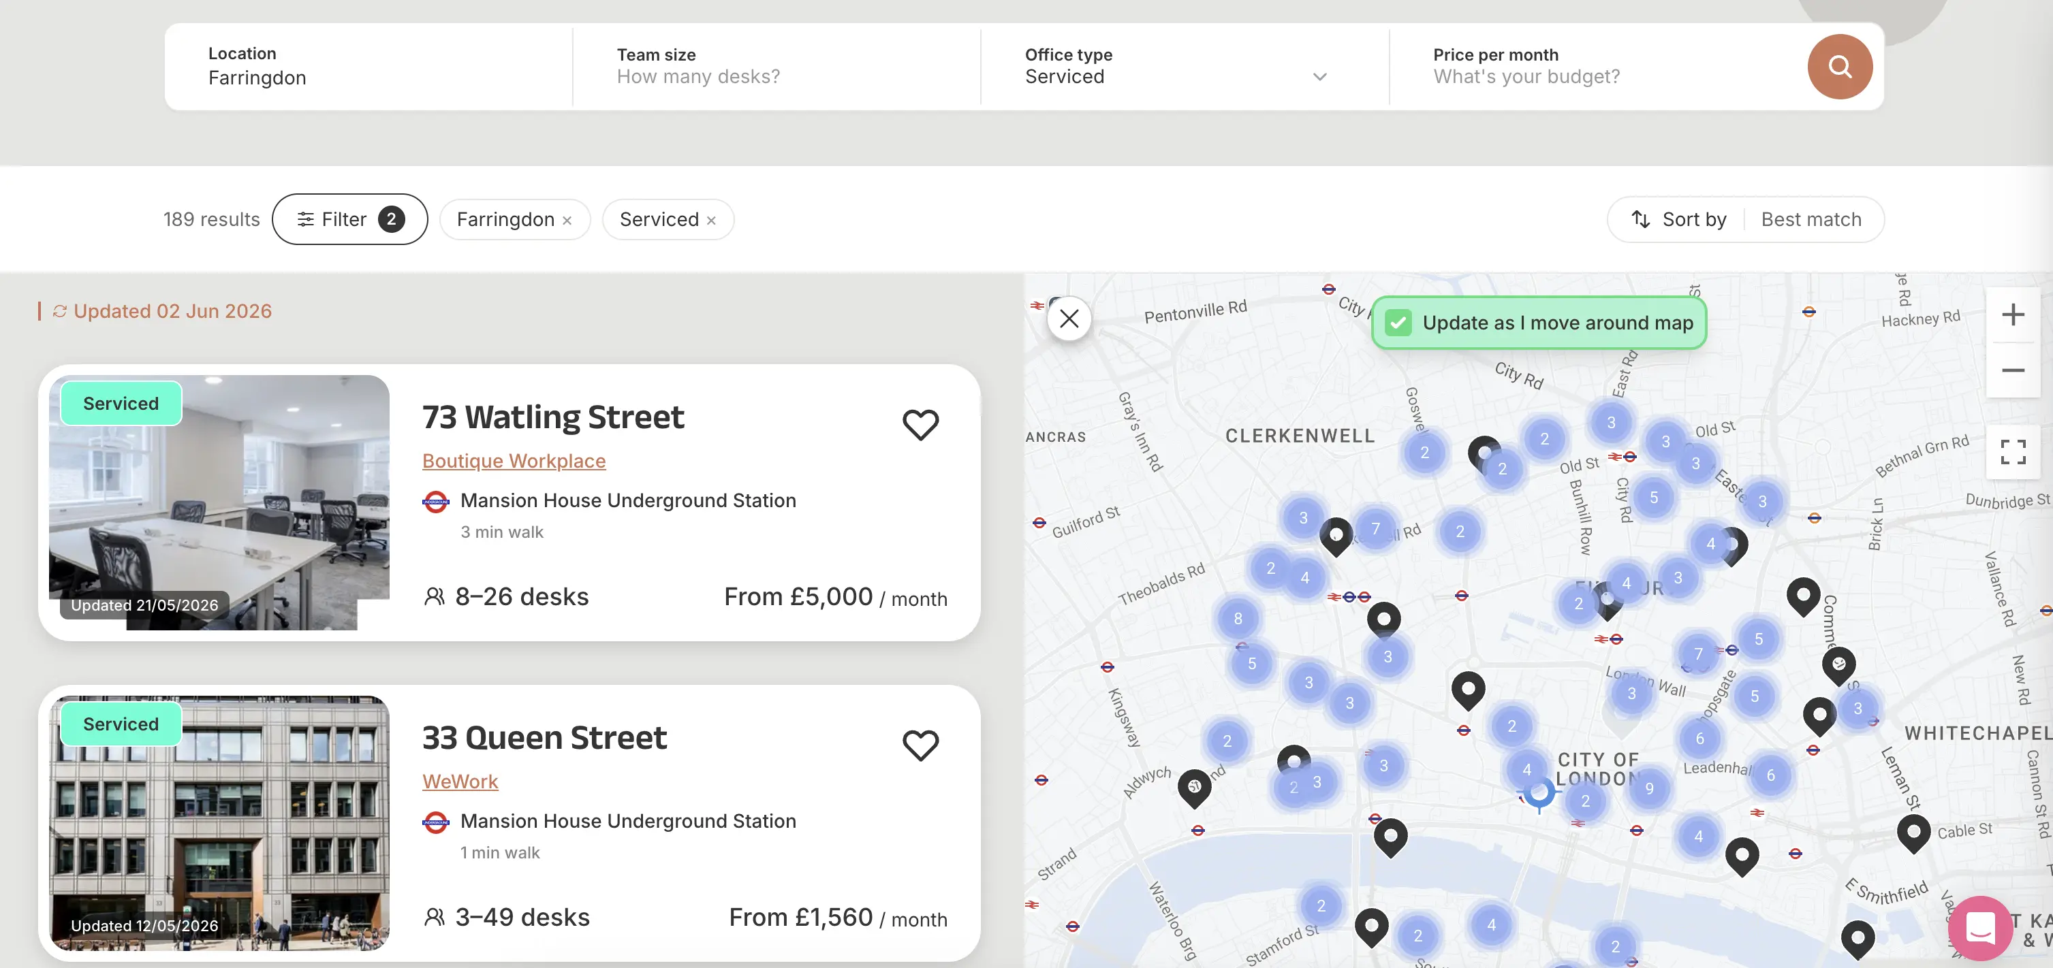Viewport: 2053px width, 968px height.
Task: Open the Office type dropdown
Action: (x=1185, y=66)
